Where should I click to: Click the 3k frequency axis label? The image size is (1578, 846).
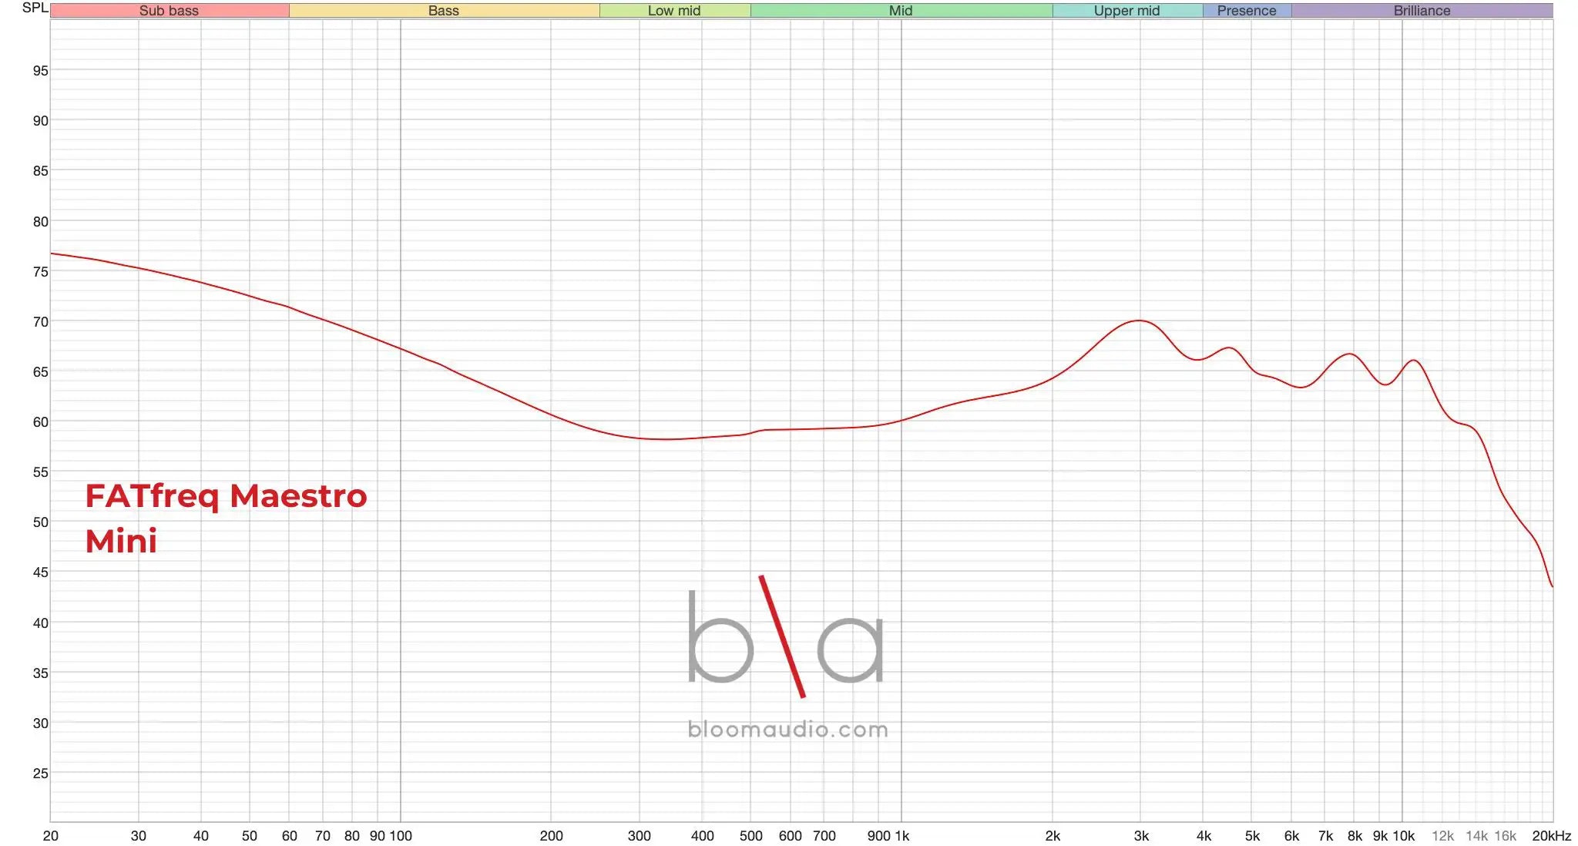[x=1142, y=836]
